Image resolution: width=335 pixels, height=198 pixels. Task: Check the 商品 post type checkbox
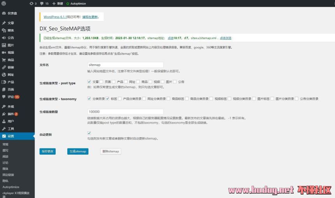click(138, 82)
